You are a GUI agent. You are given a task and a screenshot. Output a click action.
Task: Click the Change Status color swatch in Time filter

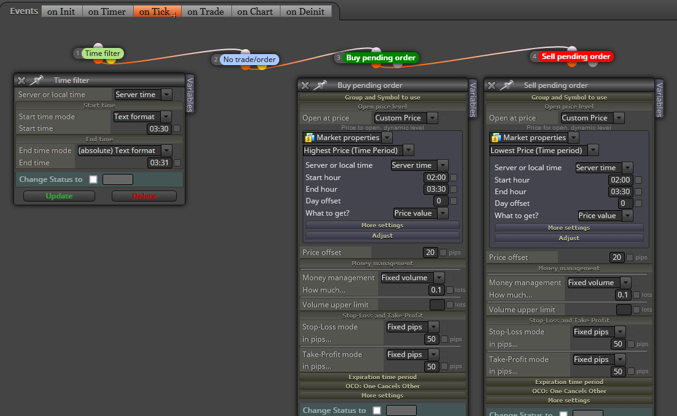pyautogui.click(x=118, y=179)
